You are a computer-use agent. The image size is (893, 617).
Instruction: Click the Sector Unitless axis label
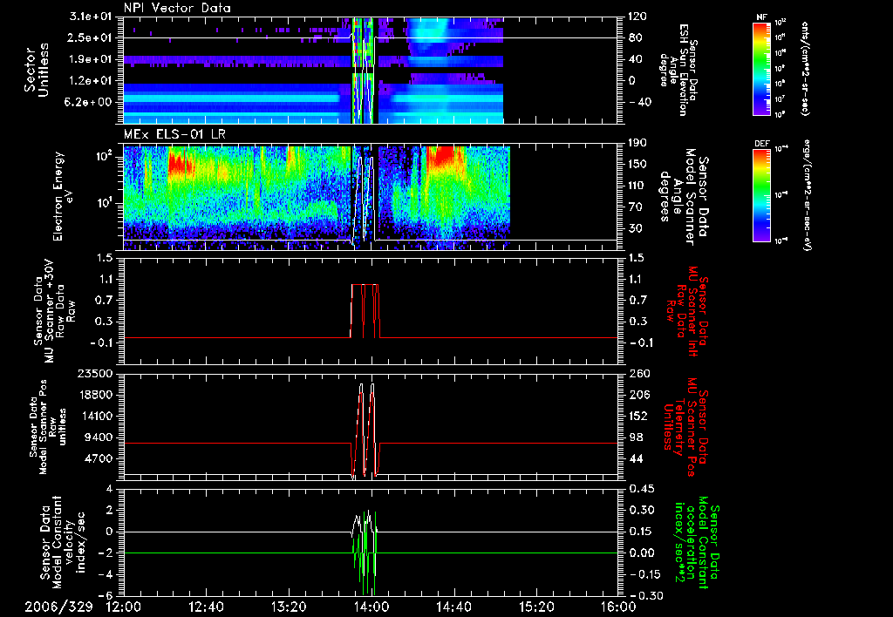(37, 70)
